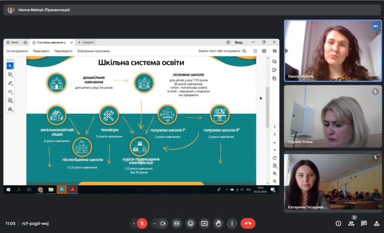Click the red leave call button
384x233 pixels.
248,223
